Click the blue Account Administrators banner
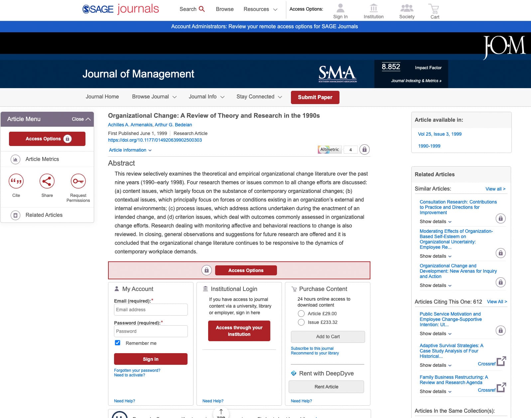This screenshot has height=418, width=531. click(x=265, y=27)
